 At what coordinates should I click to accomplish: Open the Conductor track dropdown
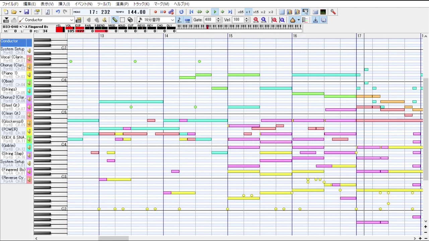(71, 20)
